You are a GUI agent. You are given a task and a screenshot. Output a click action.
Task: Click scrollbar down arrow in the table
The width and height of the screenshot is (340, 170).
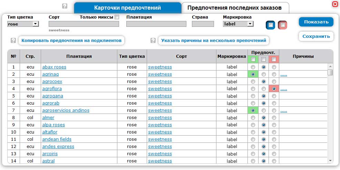point(330,160)
